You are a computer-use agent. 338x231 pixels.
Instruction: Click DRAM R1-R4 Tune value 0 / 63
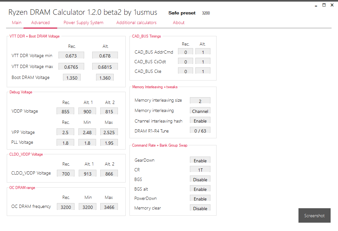(x=200, y=131)
